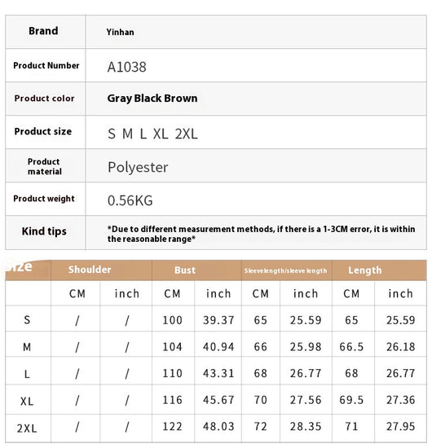Click the Product size label cell
The height and width of the screenshot is (448, 432).
click(x=46, y=132)
